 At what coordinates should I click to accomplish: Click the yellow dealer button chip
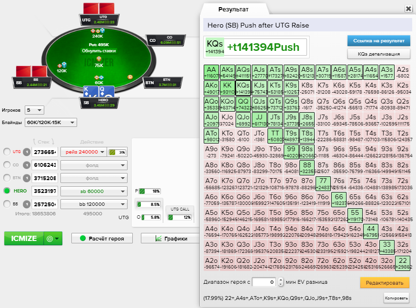click(x=130, y=77)
